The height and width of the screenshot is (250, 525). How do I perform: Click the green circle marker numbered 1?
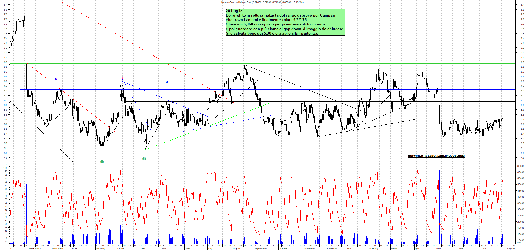tap(102, 162)
